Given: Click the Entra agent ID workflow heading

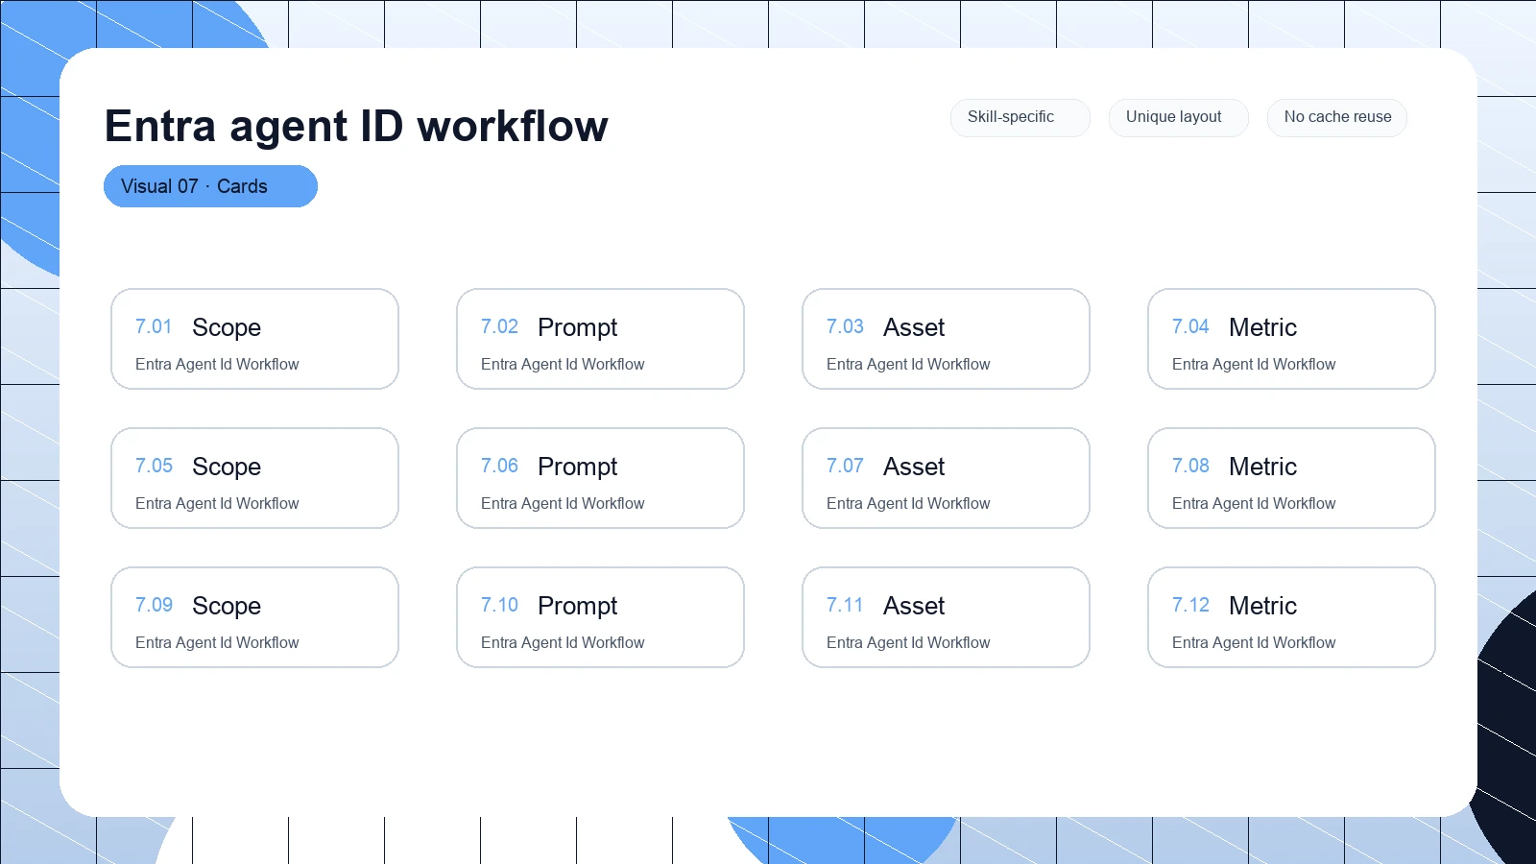Looking at the screenshot, I should pos(356,126).
